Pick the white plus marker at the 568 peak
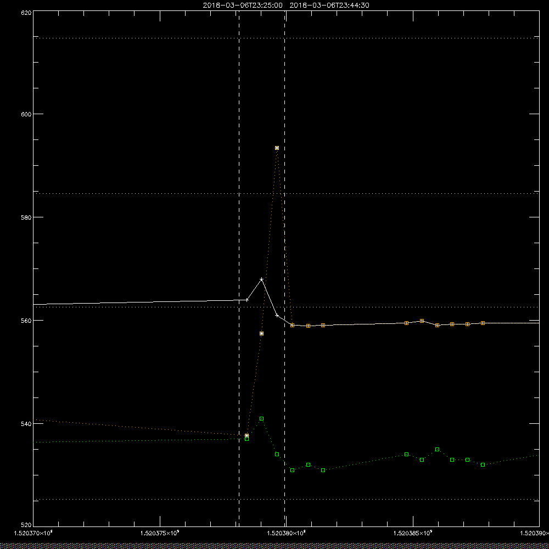 261,279
